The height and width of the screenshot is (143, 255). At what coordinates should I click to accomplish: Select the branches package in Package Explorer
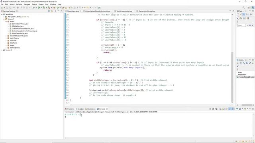click(13, 41)
